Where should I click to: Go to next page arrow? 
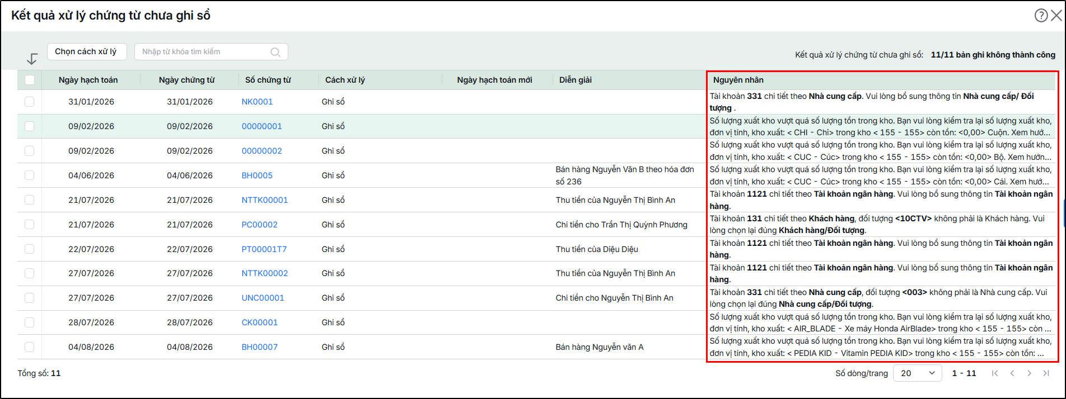click(1029, 373)
